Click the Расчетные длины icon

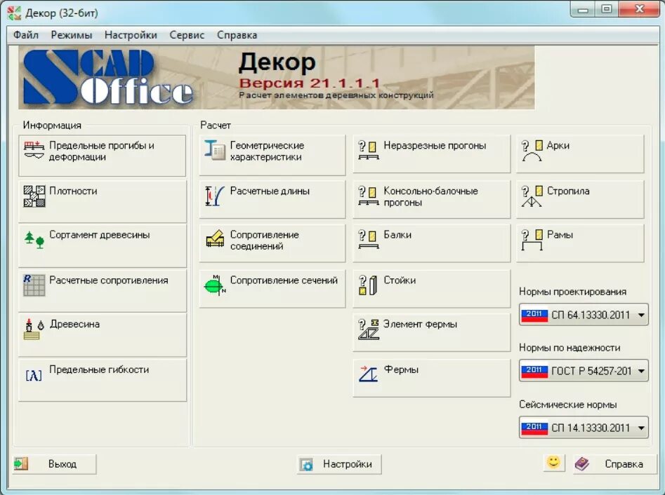pos(215,196)
